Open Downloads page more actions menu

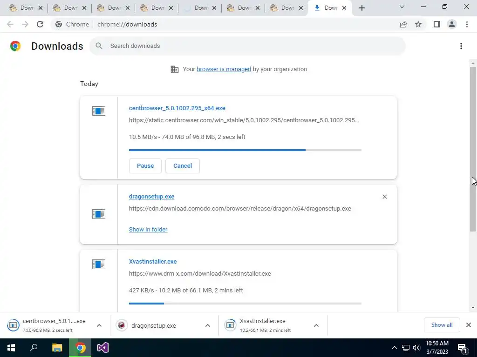point(461,46)
